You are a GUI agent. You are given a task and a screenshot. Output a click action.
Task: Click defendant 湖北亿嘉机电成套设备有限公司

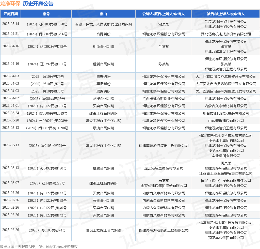pyautogui.click(x=226, y=34)
